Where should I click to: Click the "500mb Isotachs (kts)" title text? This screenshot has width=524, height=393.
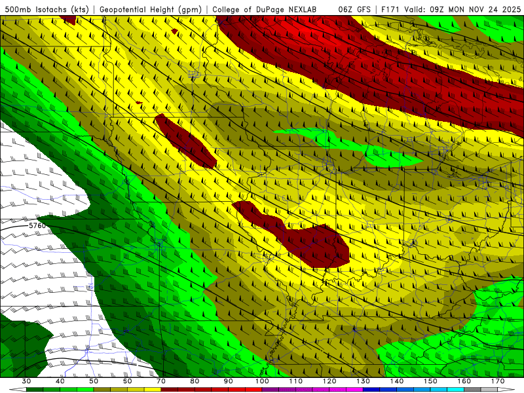point(47,10)
